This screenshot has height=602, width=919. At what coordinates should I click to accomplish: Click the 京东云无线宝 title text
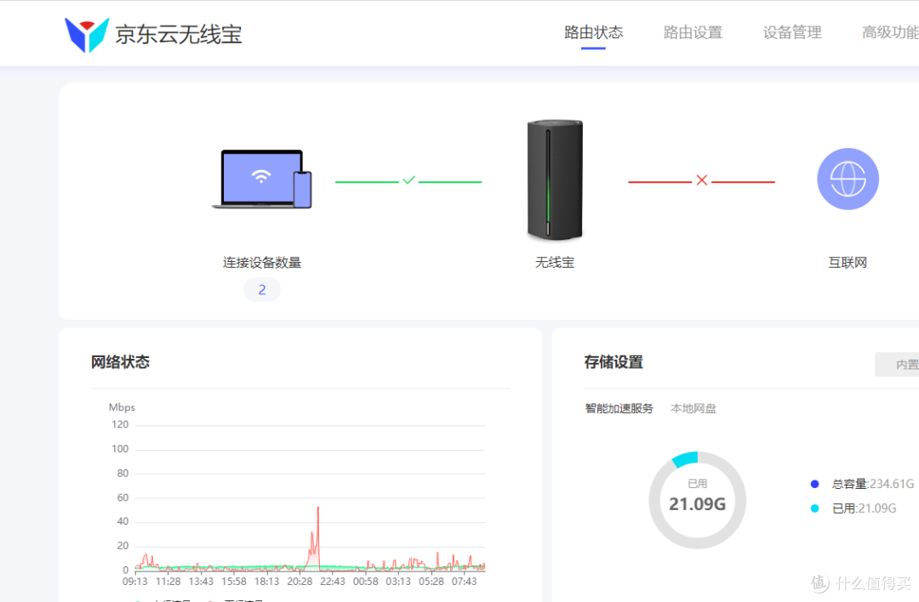(178, 35)
